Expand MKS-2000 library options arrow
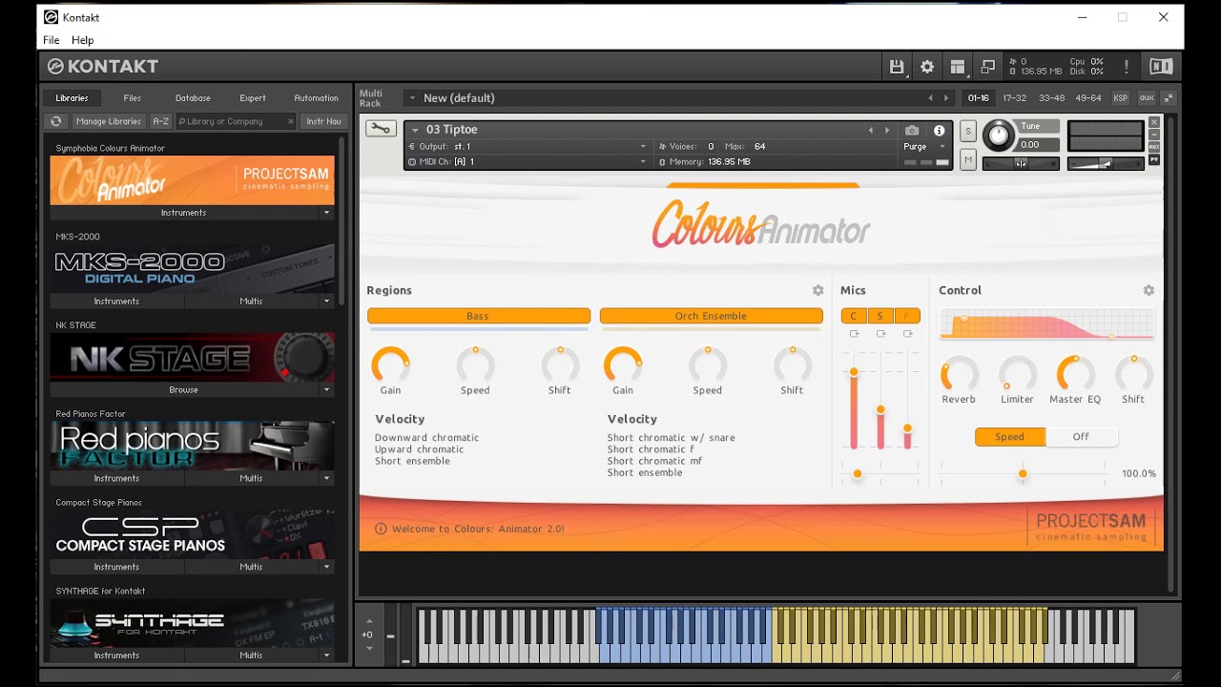1221x687 pixels. point(326,301)
